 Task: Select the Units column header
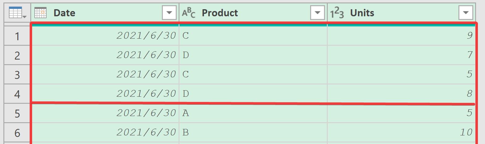pos(402,13)
